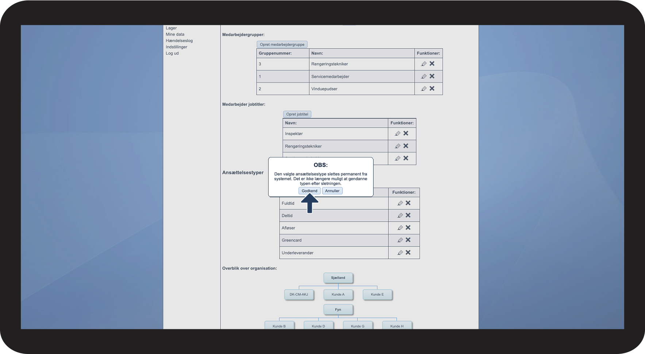
Task: Edit the Deltid employment type
Action: pyautogui.click(x=400, y=215)
